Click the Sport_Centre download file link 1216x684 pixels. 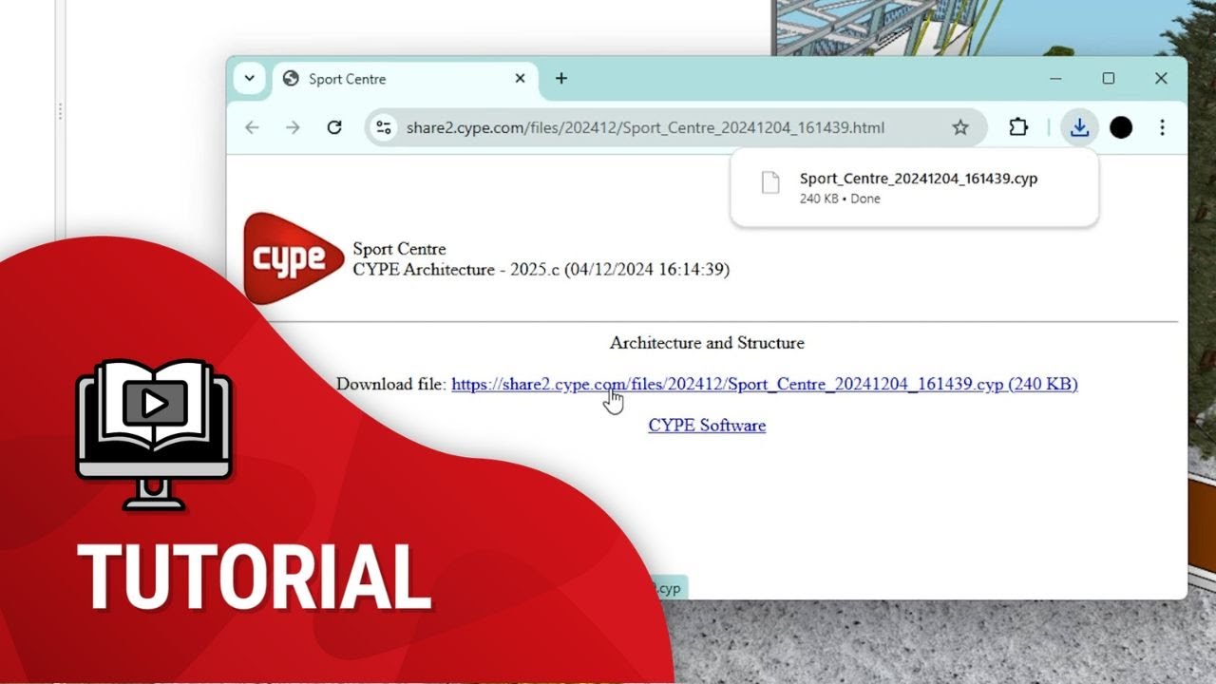tap(727, 384)
